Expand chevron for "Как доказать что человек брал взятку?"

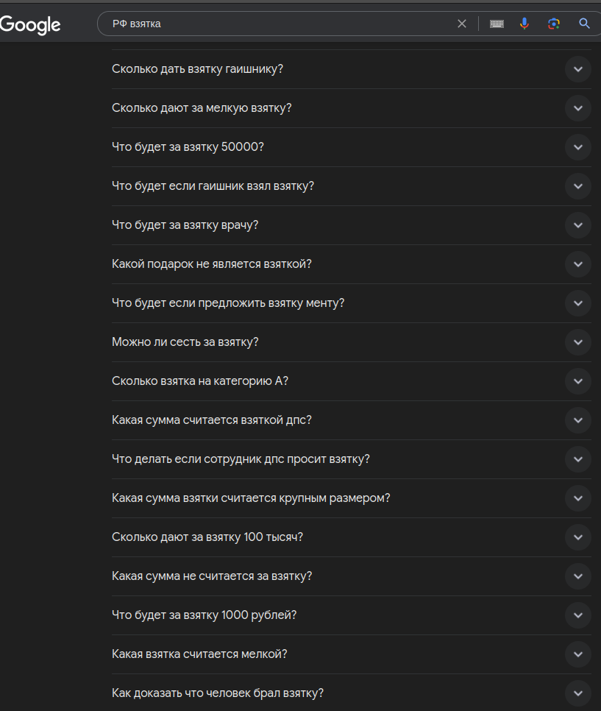[x=578, y=693]
